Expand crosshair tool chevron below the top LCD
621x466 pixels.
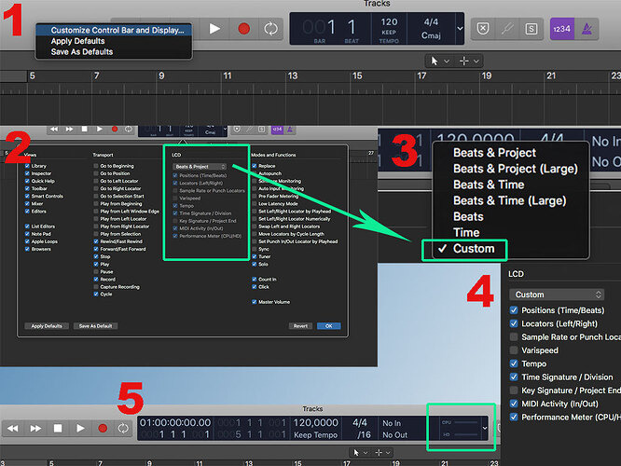click(476, 61)
